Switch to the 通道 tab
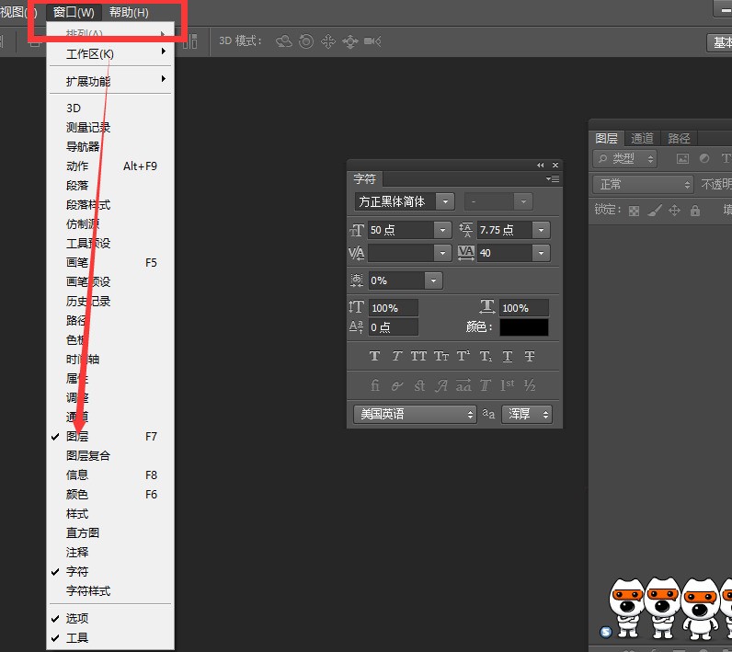 click(642, 138)
